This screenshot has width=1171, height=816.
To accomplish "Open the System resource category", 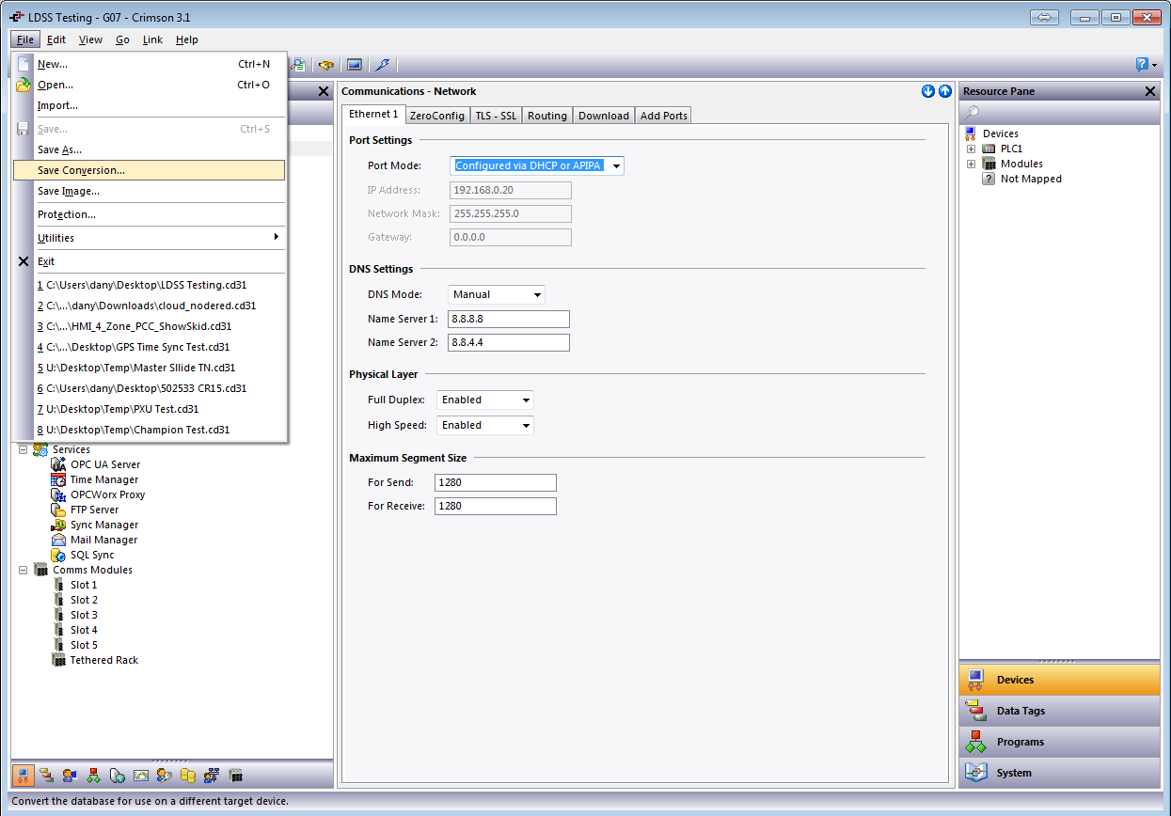I will (x=1059, y=773).
